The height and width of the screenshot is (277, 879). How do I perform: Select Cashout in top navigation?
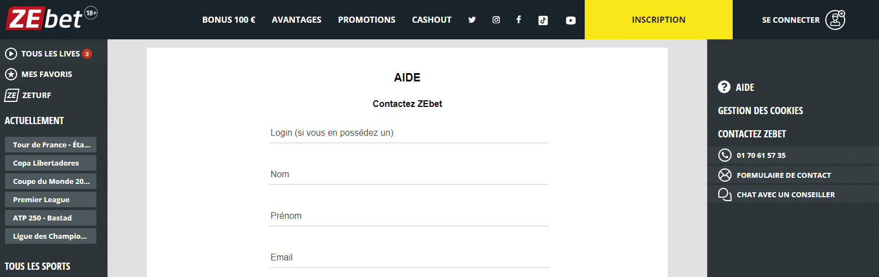(x=432, y=20)
